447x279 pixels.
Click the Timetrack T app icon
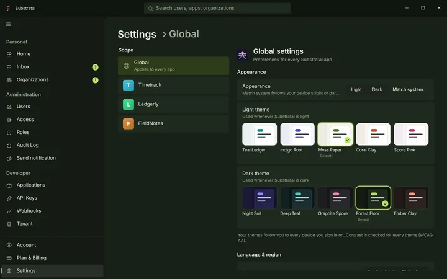129,86
